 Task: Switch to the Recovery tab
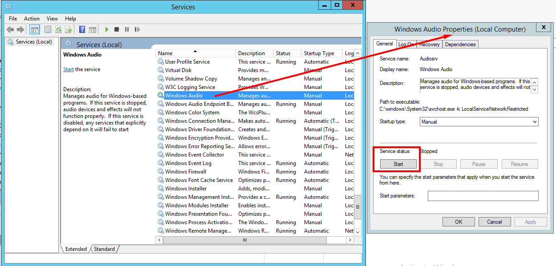click(430, 44)
